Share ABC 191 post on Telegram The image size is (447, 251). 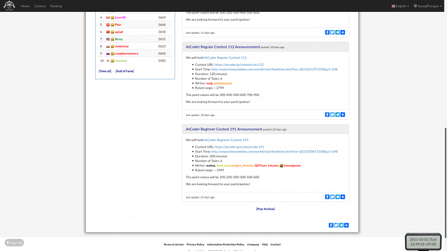click(337, 197)
